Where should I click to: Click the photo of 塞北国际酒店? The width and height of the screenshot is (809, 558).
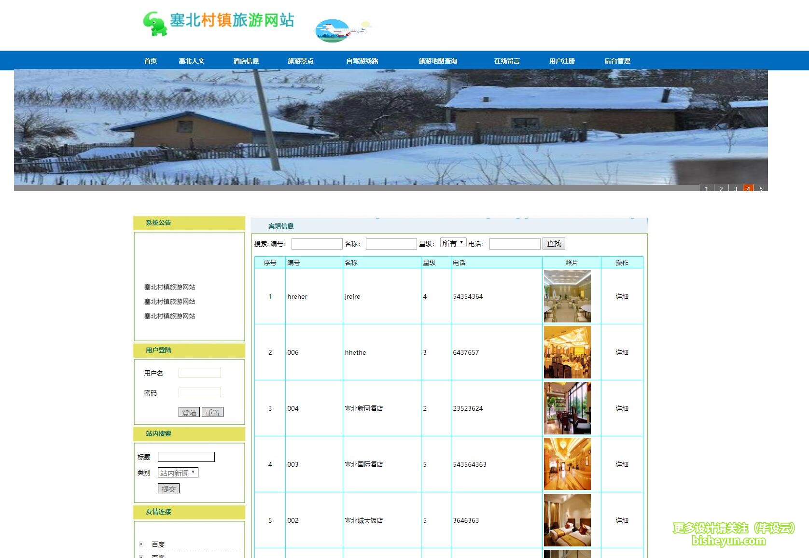click(567, 463)
